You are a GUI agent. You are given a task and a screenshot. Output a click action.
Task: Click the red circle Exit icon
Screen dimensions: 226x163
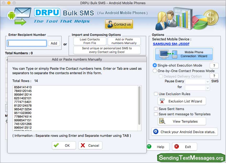click(x=177, y=146)
